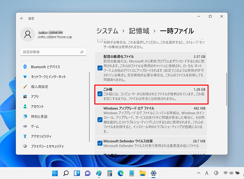Select ゲーム in the sidebar menu

pos(35,126)
